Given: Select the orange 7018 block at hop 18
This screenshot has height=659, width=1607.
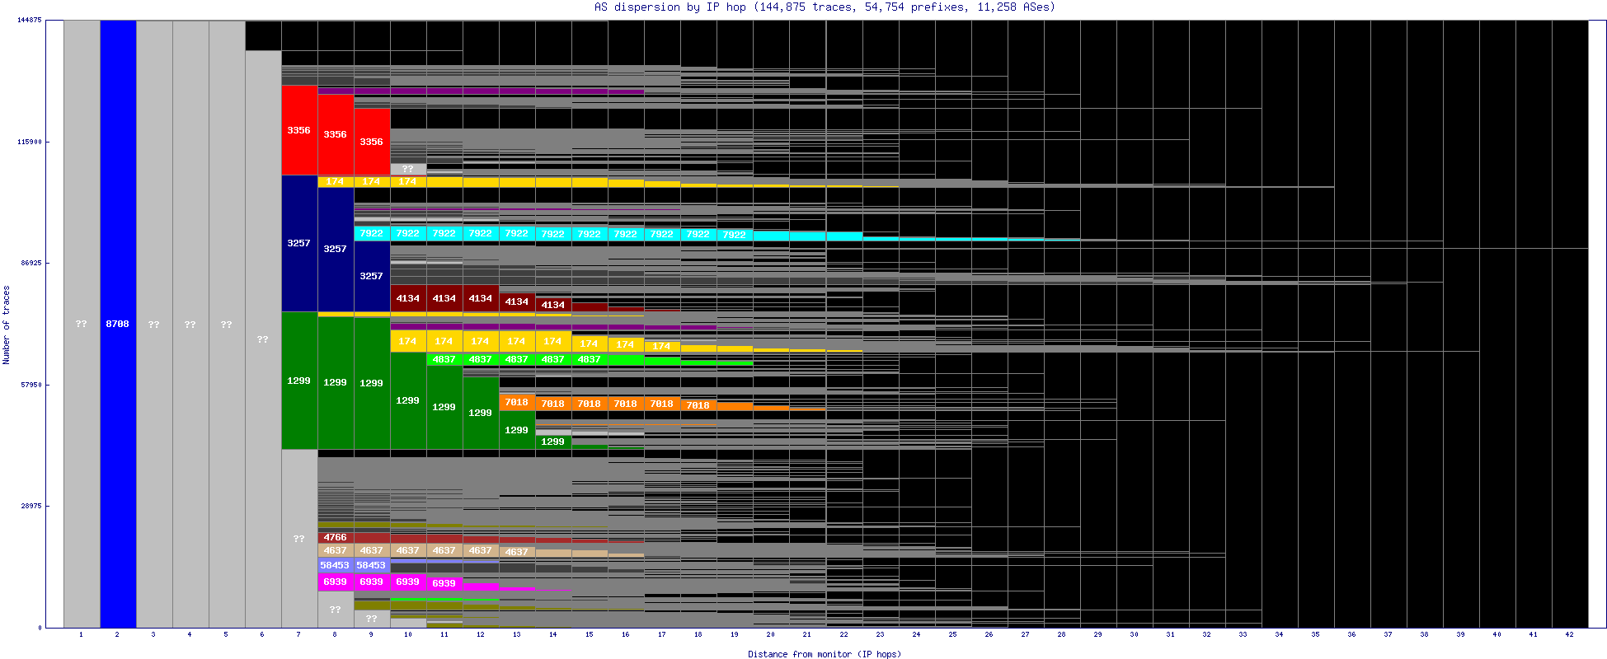Looking at the screenshot, I should (x=698, y=404).
